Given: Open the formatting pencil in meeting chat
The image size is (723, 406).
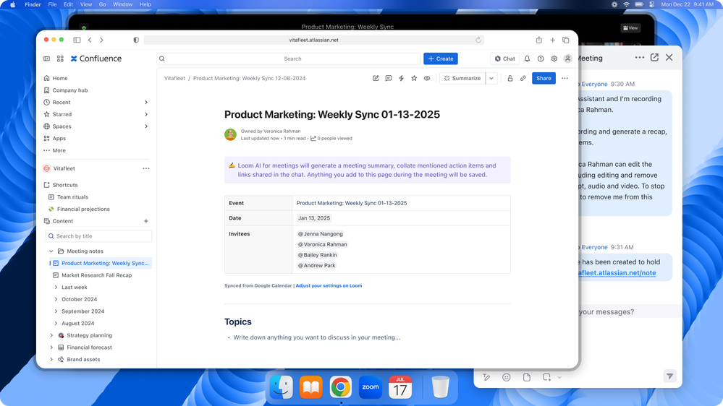Looking at the screenshot, I should point(486,377).
